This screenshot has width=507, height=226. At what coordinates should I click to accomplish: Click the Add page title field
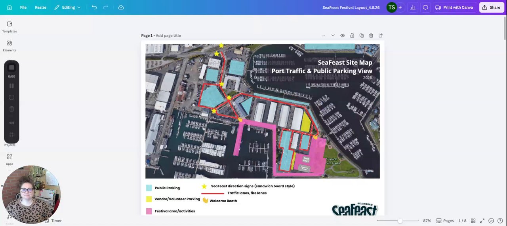coord(168,36)
